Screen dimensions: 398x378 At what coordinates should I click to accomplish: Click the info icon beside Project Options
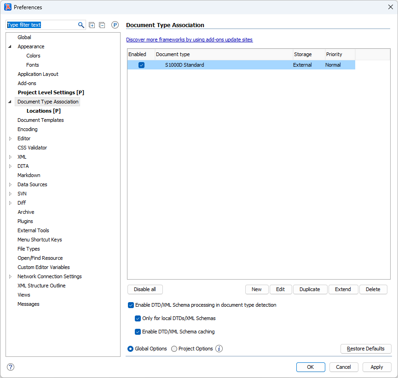point(219,349)
